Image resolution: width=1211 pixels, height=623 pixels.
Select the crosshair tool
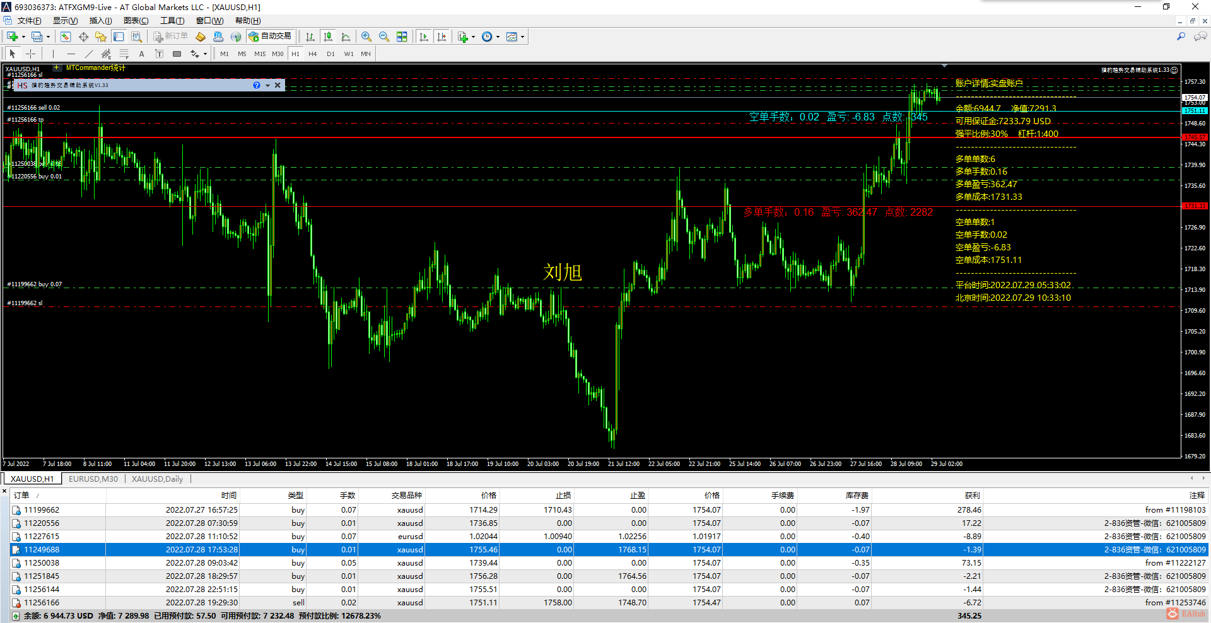tap(30, 54)
